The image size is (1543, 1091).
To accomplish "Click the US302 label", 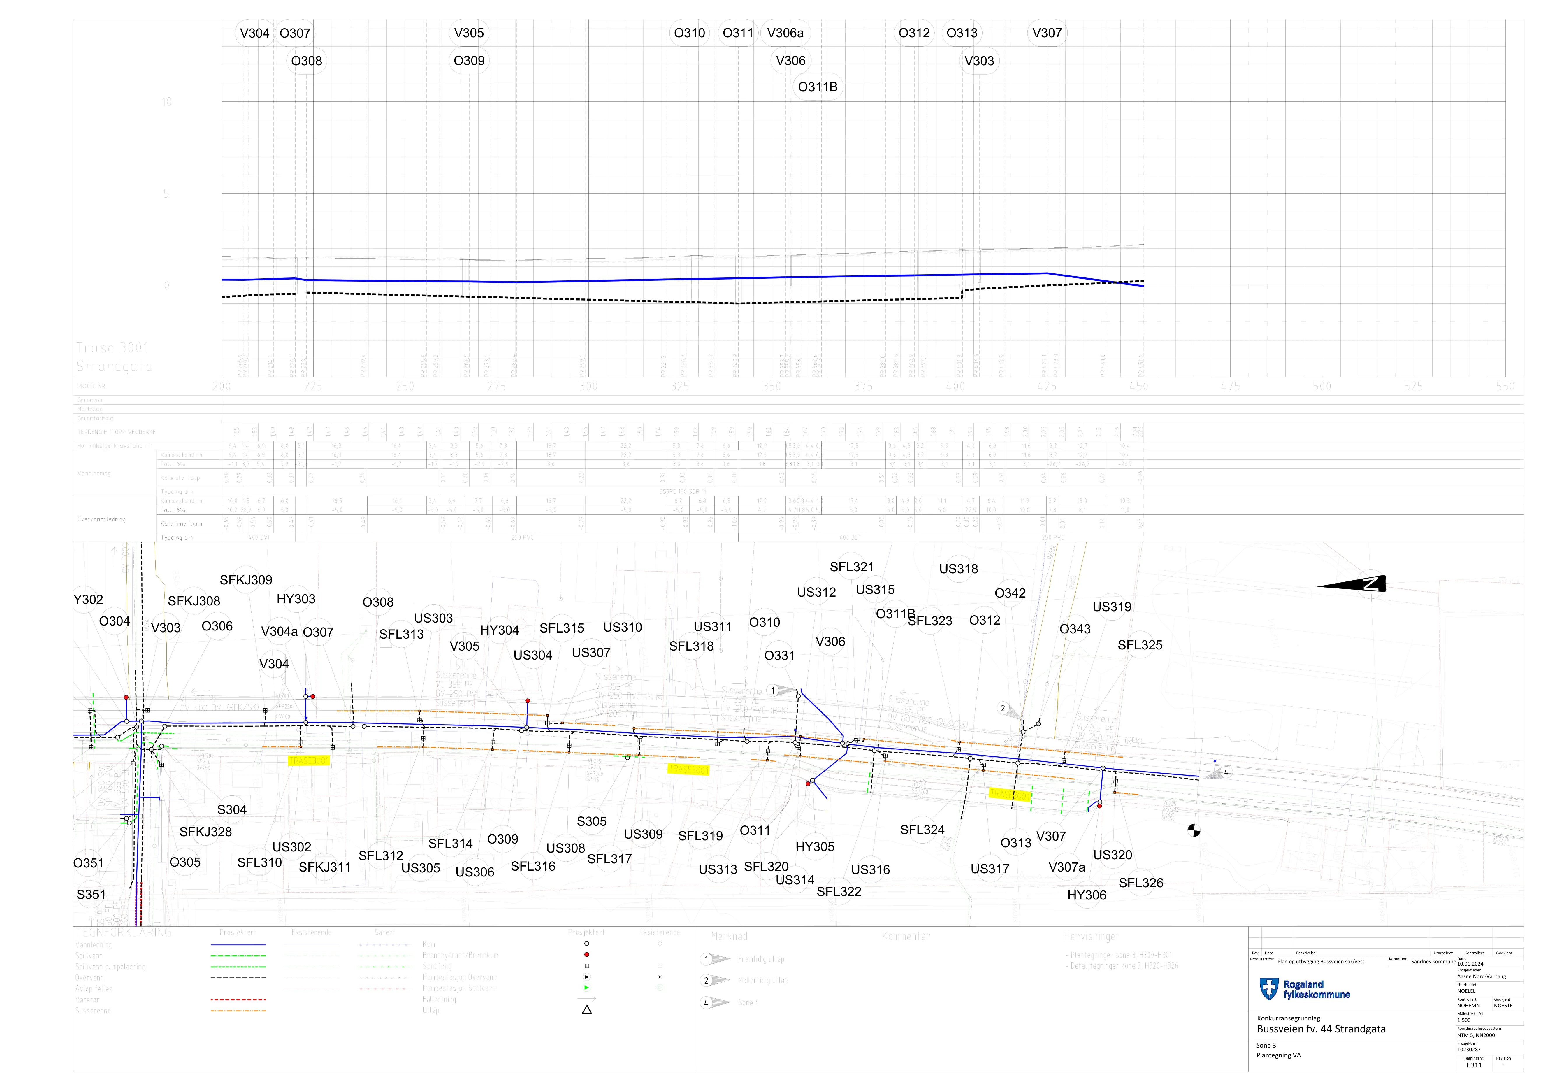I will [292, 847].
